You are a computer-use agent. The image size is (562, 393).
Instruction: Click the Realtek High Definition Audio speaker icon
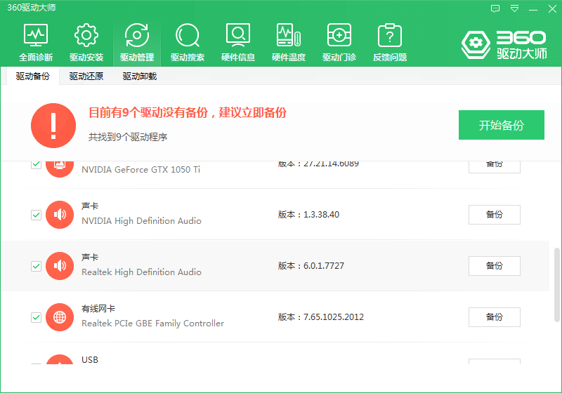pyautogui.click(x=60, y=265)
